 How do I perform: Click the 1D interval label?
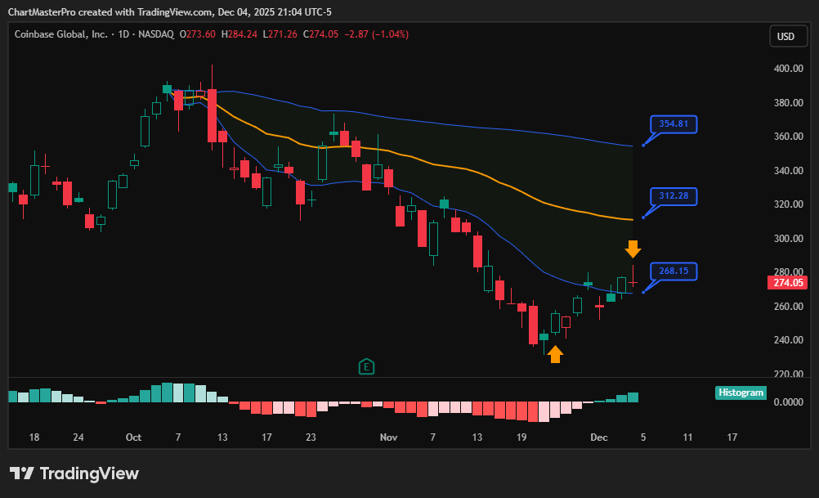click(123, 34)
